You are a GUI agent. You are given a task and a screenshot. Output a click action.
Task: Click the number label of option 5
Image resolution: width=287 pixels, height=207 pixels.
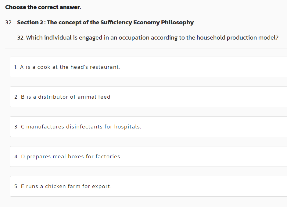coord(16,186)
